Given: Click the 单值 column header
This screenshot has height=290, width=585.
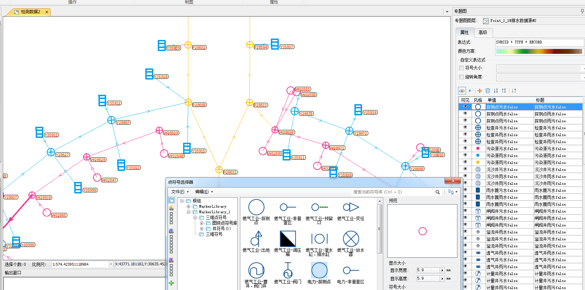Looking at the screenshot, I should coord(509,100).
